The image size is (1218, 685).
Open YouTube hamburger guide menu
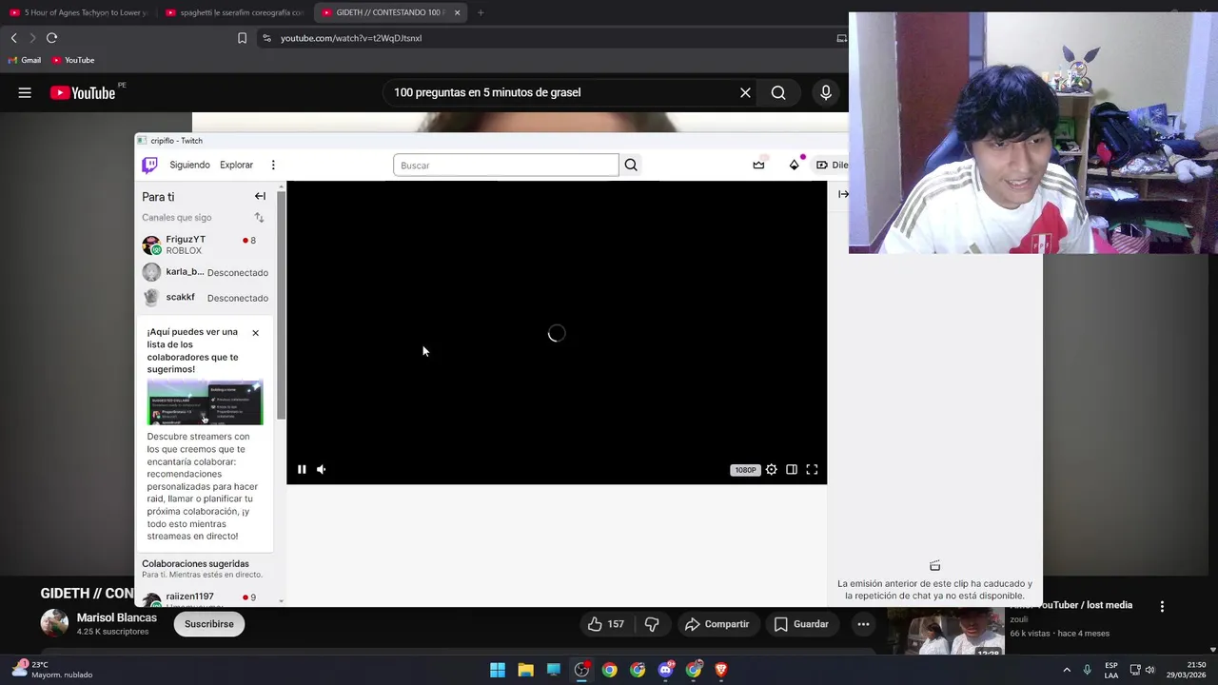[x=25, y=92]
